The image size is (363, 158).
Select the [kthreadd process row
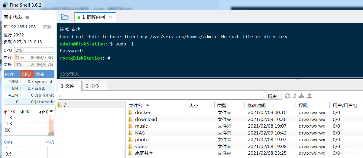point(29,102)
